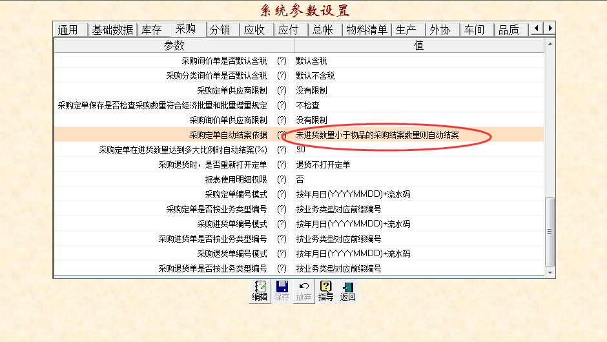Switch to the 品质 tab
This screenshot has width=607, height=342.
[511, 30]
